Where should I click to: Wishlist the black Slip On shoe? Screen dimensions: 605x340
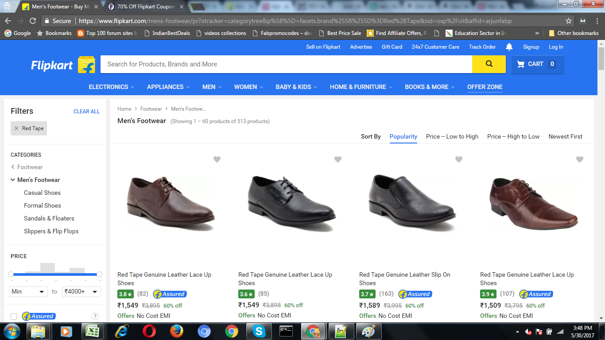pyautogui.click(x=459, y=159)
